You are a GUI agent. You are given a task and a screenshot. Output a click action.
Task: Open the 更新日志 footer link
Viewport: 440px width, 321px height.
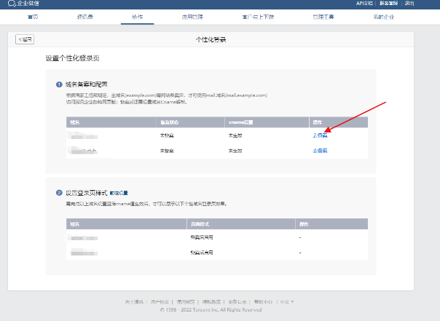[x=237, y=301]
